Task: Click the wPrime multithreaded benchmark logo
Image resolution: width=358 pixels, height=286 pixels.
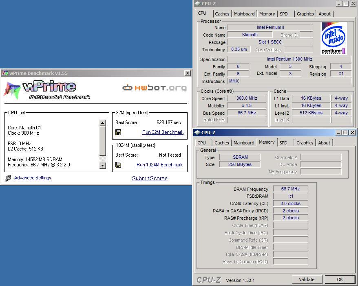Action: [47, 90]
